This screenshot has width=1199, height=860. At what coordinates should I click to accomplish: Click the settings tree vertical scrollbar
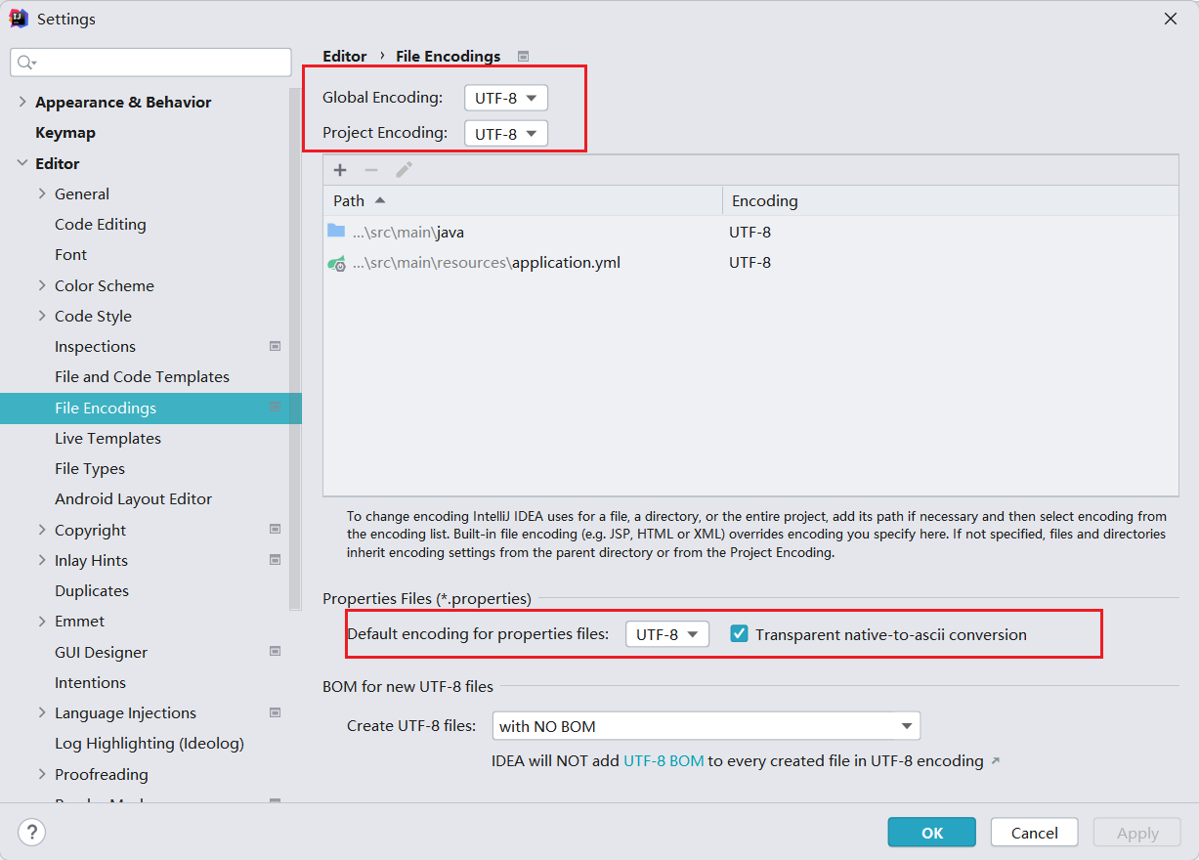click(x=295, y=349)
